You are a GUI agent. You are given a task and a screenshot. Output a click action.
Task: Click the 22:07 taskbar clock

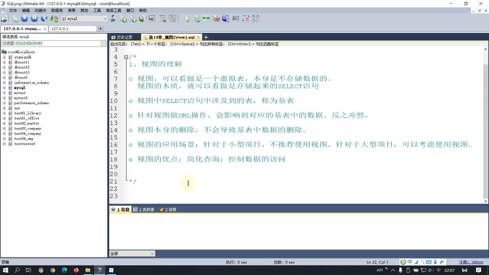(449, 270)
